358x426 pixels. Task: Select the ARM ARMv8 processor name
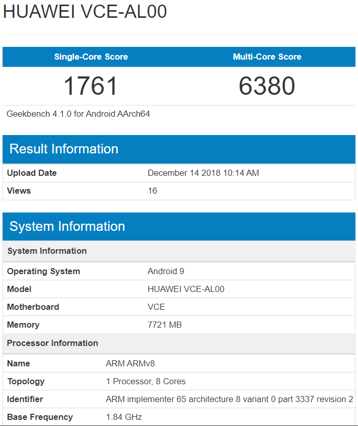130,363
